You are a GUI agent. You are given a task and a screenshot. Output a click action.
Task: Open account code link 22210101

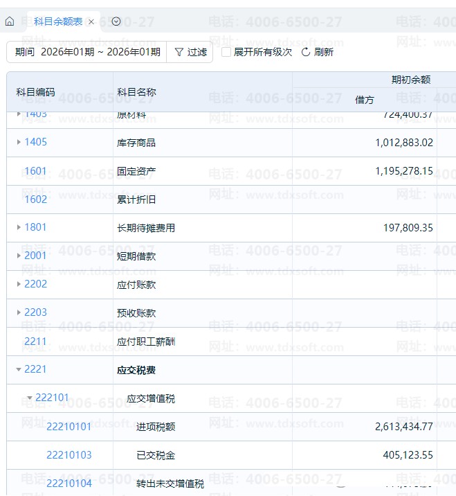click(69, 427)
